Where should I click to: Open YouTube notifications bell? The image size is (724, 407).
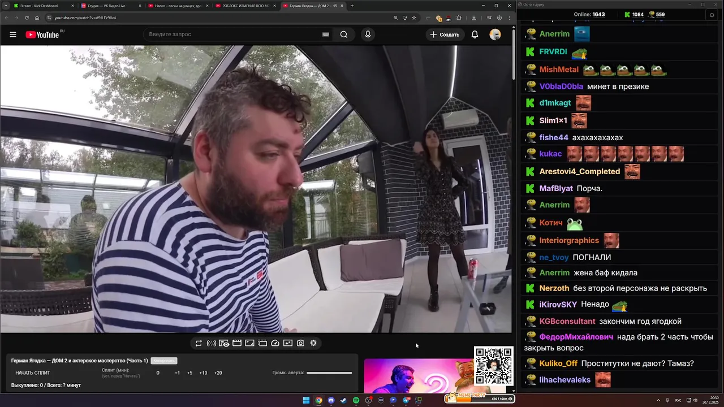[x=475, y=34]
